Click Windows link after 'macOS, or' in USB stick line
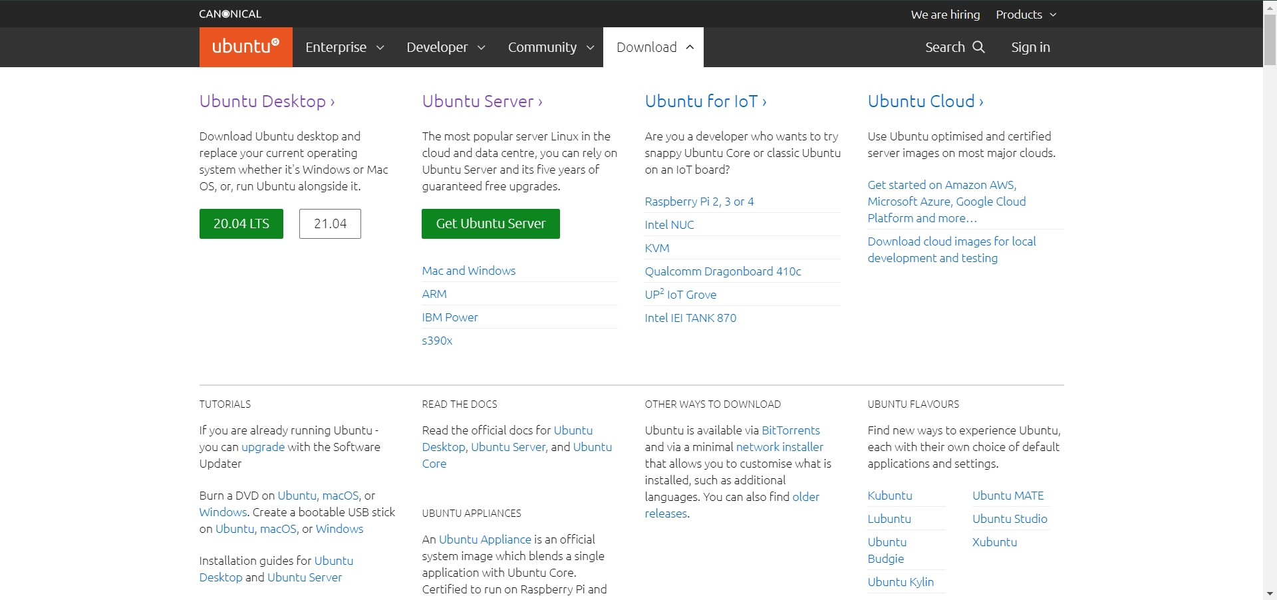The image size is (1277, 600). (x=339, y=529)
